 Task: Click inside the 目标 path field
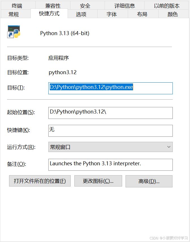(110, 88)
